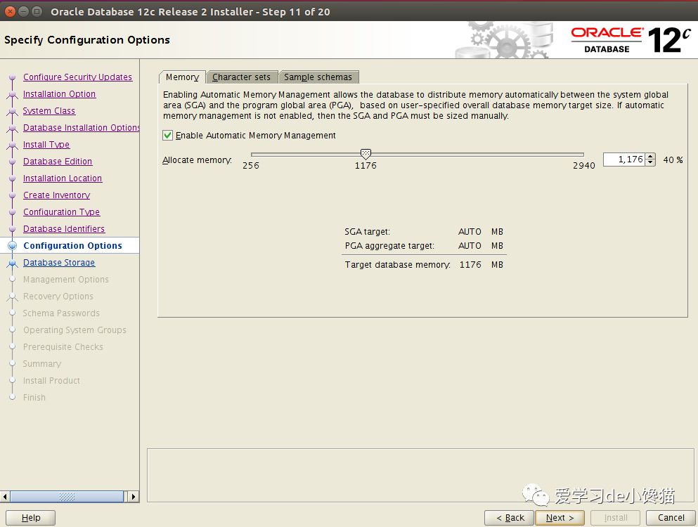Click the disabled Install Product step

(51, 381)
